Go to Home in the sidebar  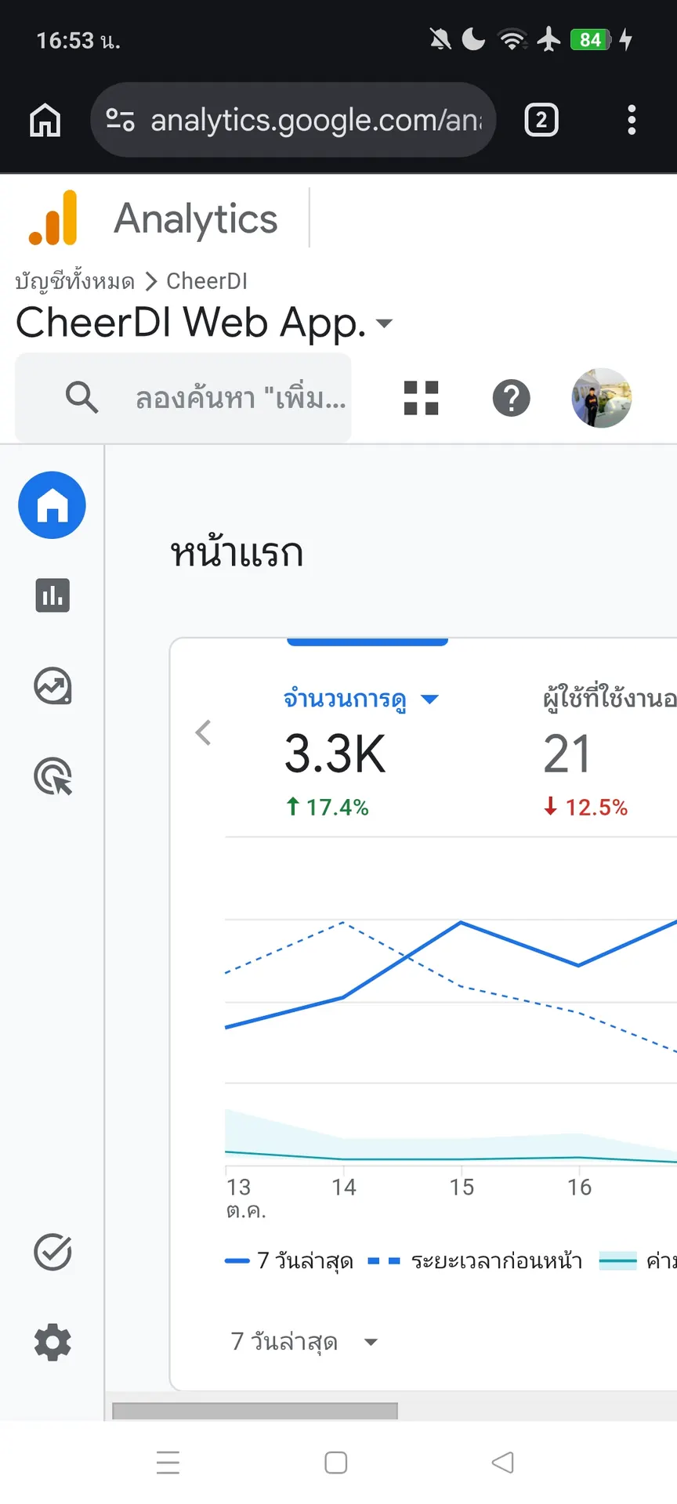coord(52,505)
